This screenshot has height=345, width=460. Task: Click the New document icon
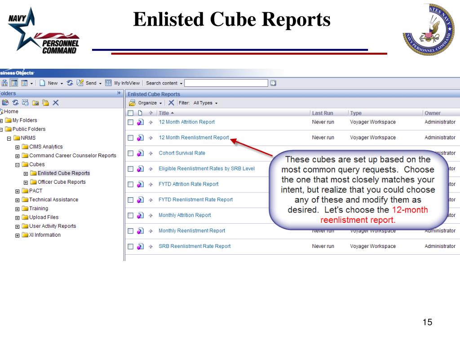[42, 83]
